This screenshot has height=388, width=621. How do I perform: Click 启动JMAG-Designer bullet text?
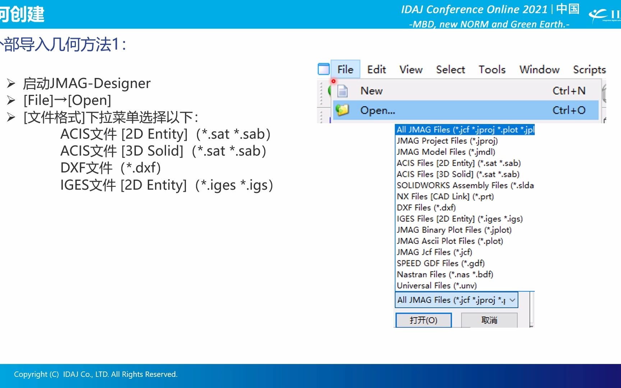pyautogui.click(x=87, y=83)
